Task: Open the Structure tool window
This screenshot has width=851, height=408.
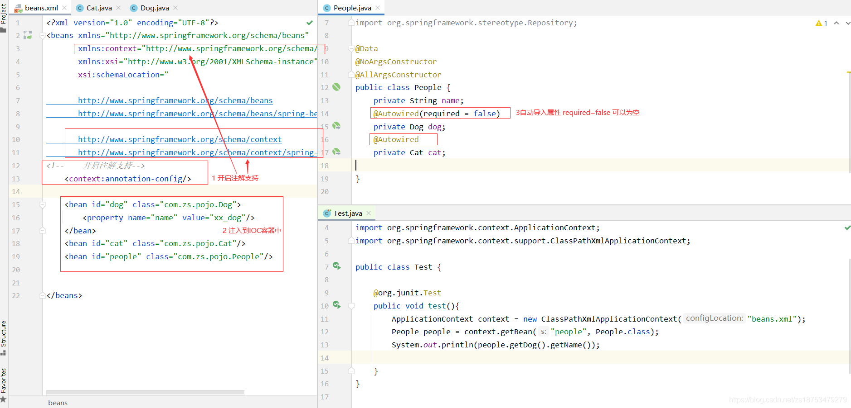Action: (x=4, y=337)
